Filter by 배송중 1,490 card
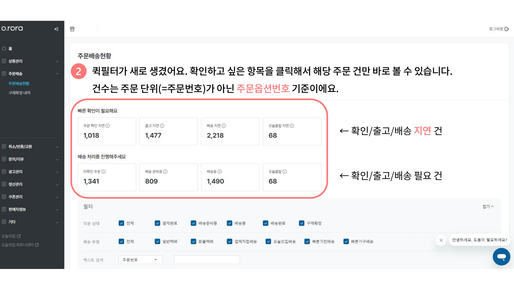Viewport: 514px width, 289px height. pos(230,177)
